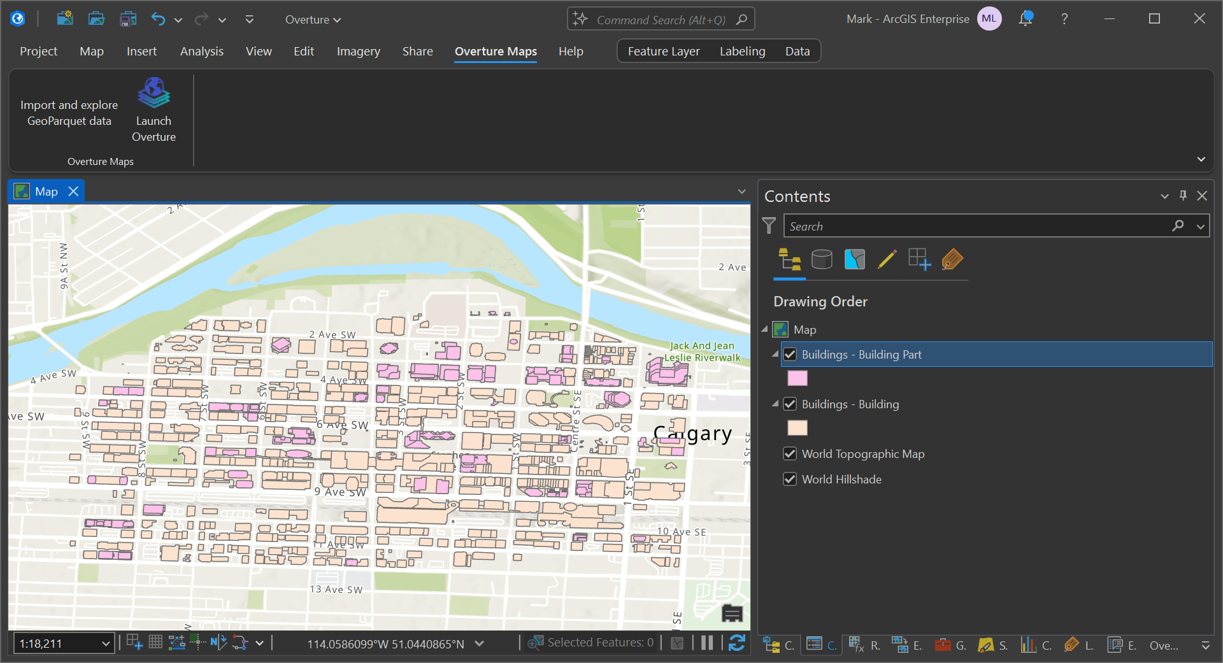1223x663 pixels.
Task: Open the Redo history dropdown arrow
Action: tap(222, 20)
